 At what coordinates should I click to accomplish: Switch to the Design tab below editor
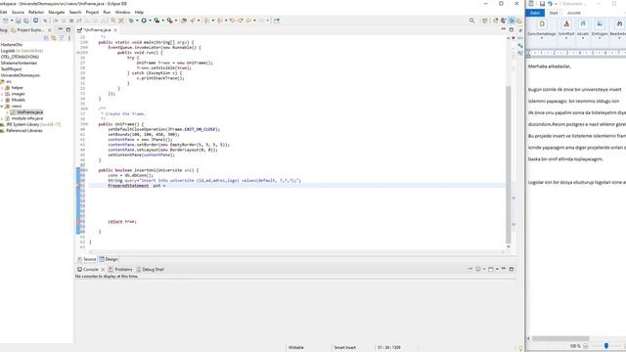pos(109,259)
